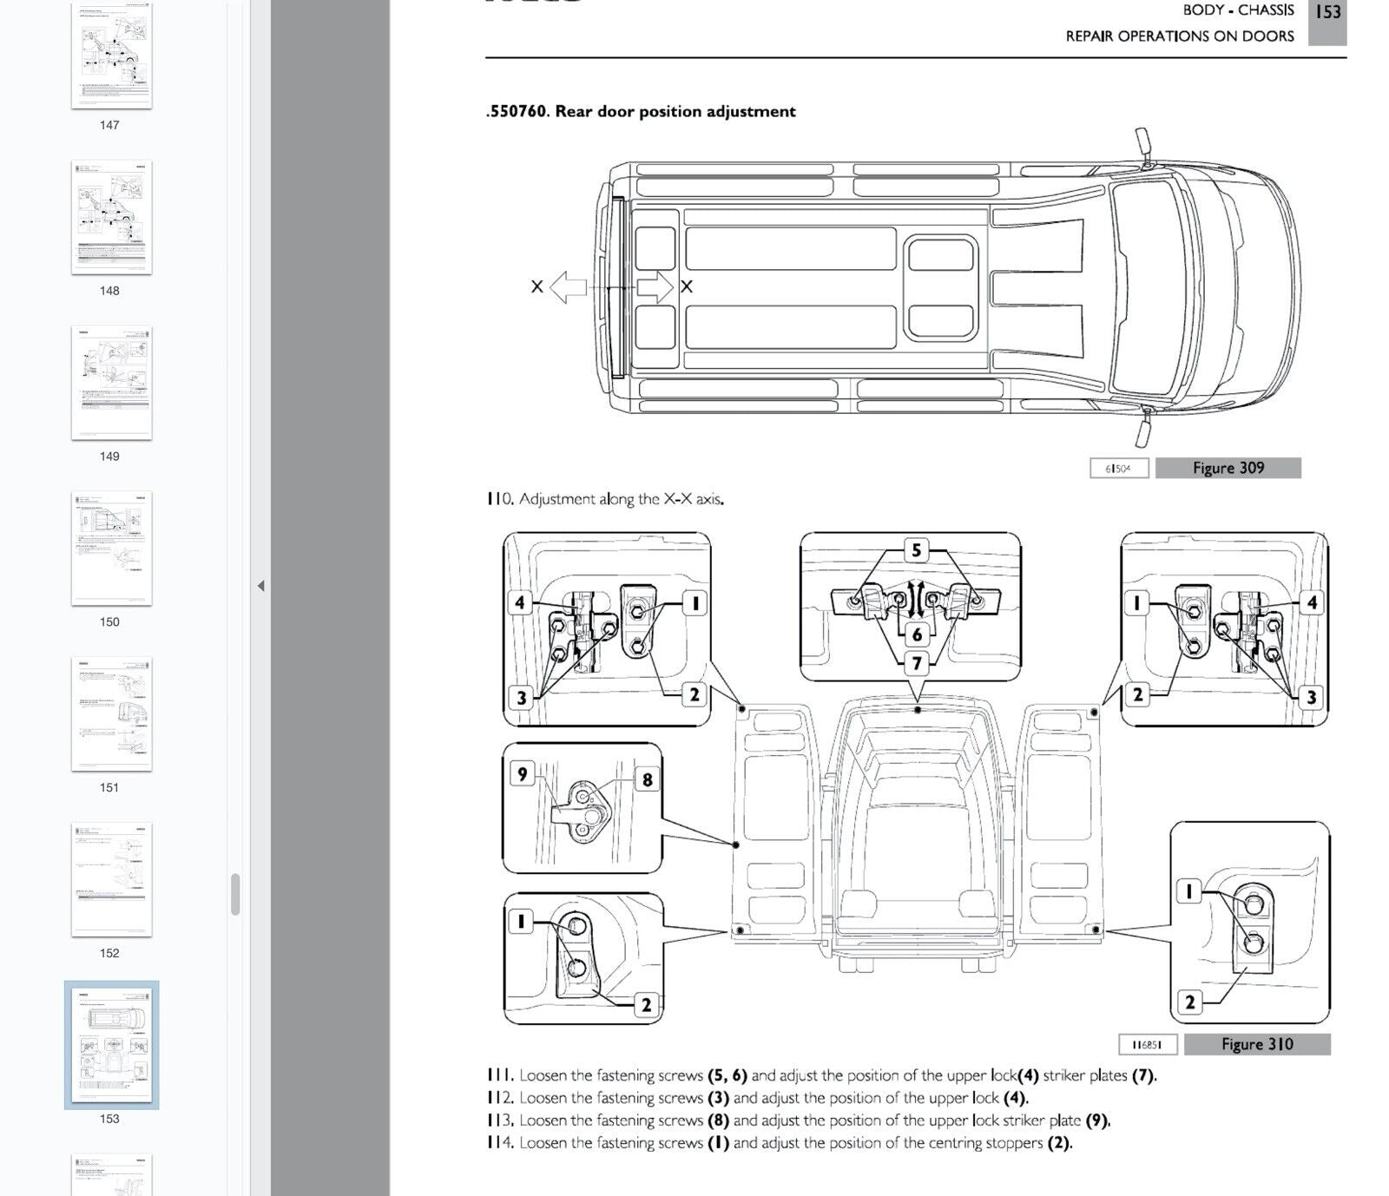The image size is (1389, 1196).
Task: Go to the page 150 thumbnail
Action: [111, 549]
